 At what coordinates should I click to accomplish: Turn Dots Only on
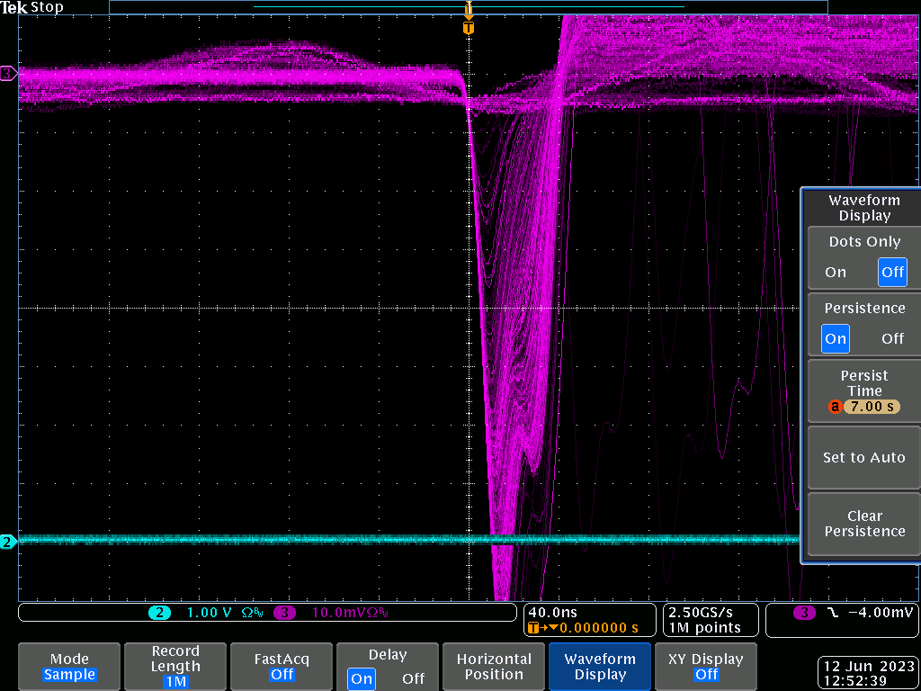tap(836, 272)
